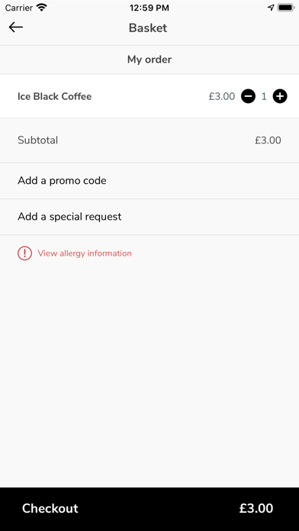299x531 pixels.
Task: Tap the Wi-Fi status icon
Action: click(42, 8)
